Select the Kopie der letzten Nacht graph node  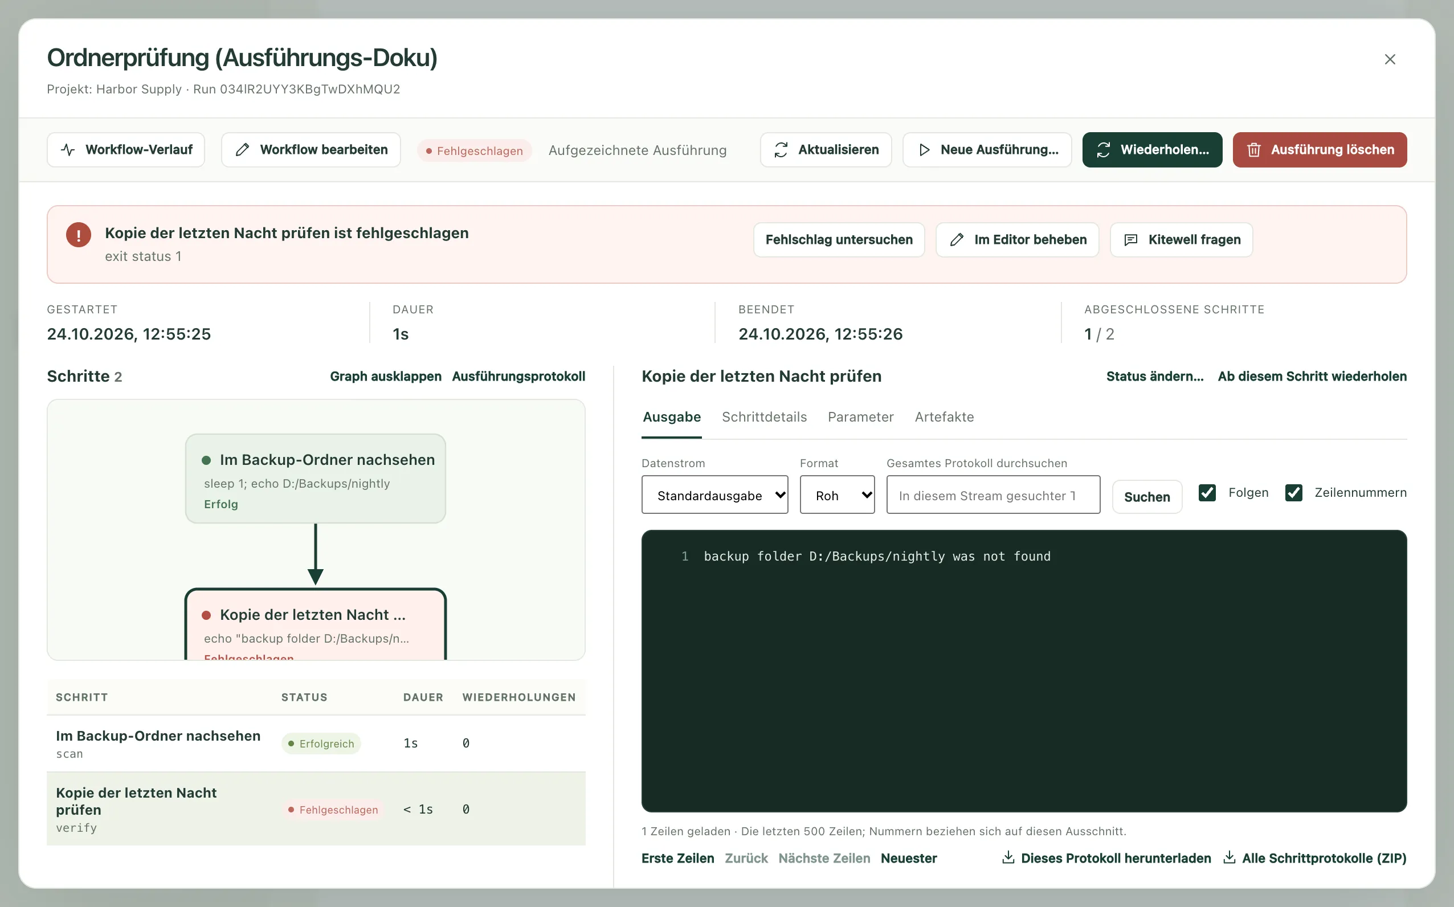point(316,624)
